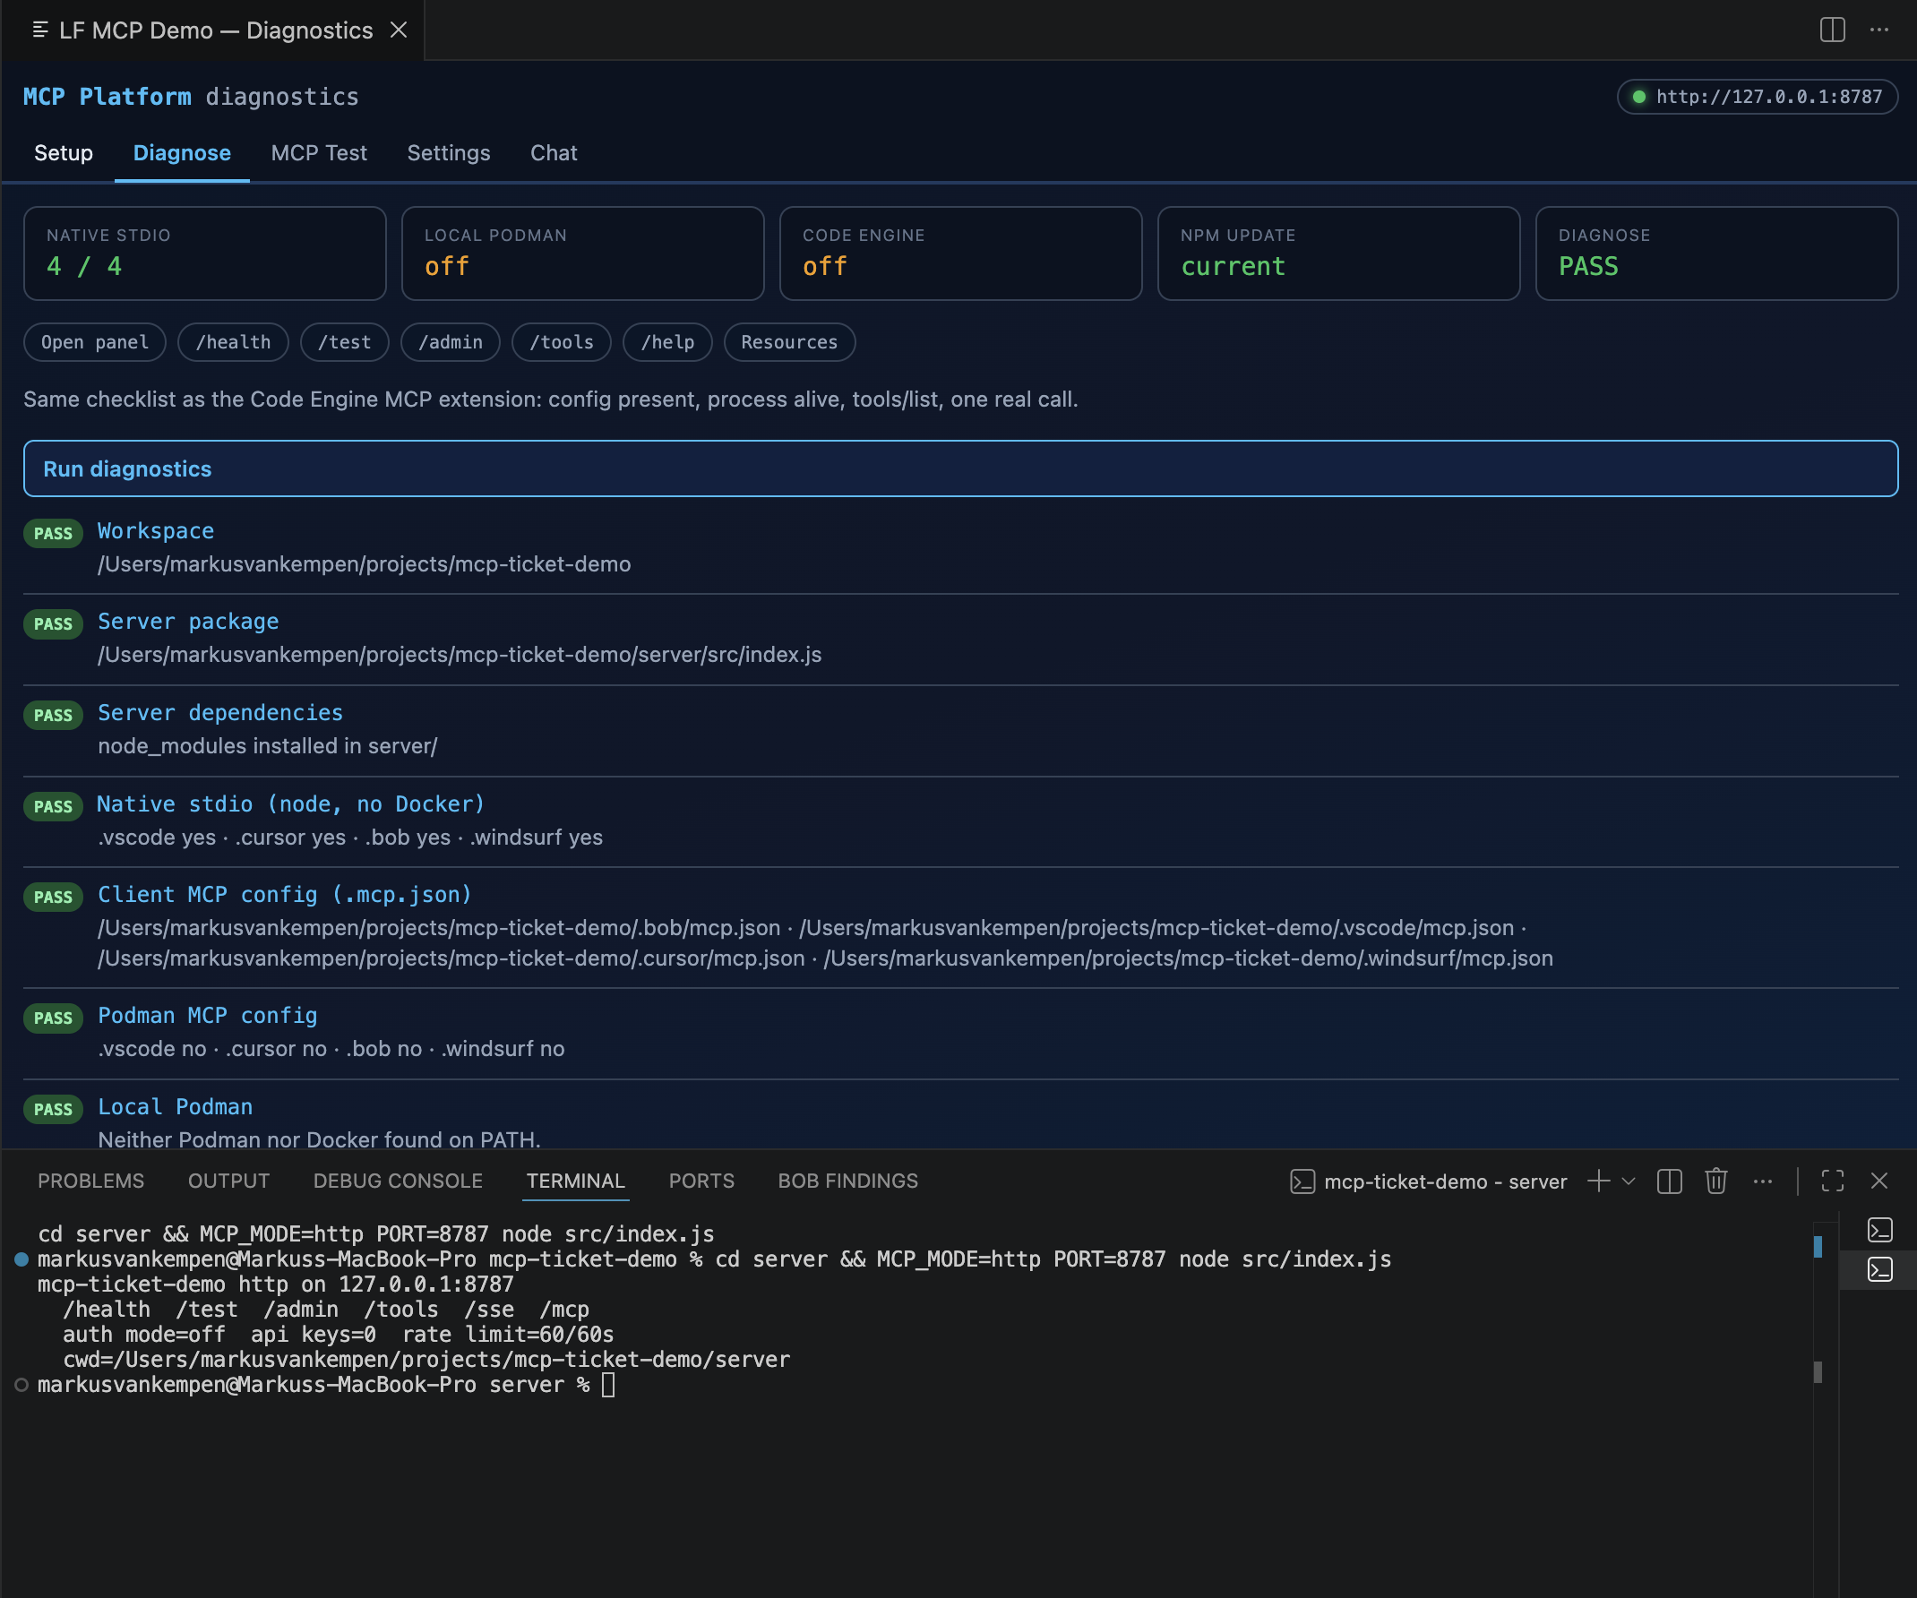
Task: Click the PASS badge beside Podman MCP config
Action: tap(53, 1018)
